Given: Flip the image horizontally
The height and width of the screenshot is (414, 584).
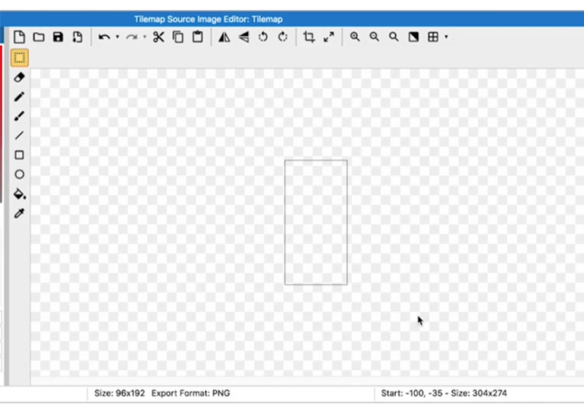Looking at the screenshot, I should (224, 37).
